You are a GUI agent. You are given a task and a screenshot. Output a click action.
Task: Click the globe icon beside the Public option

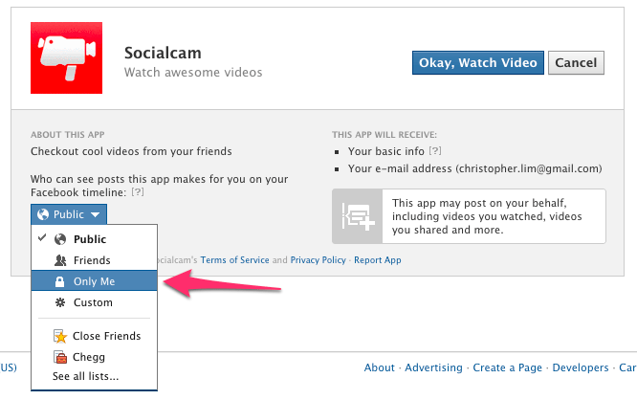pos(60,239)
